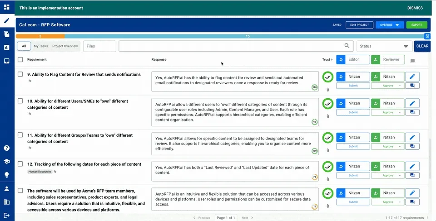Click the Files filter input field

click(99, 46)
